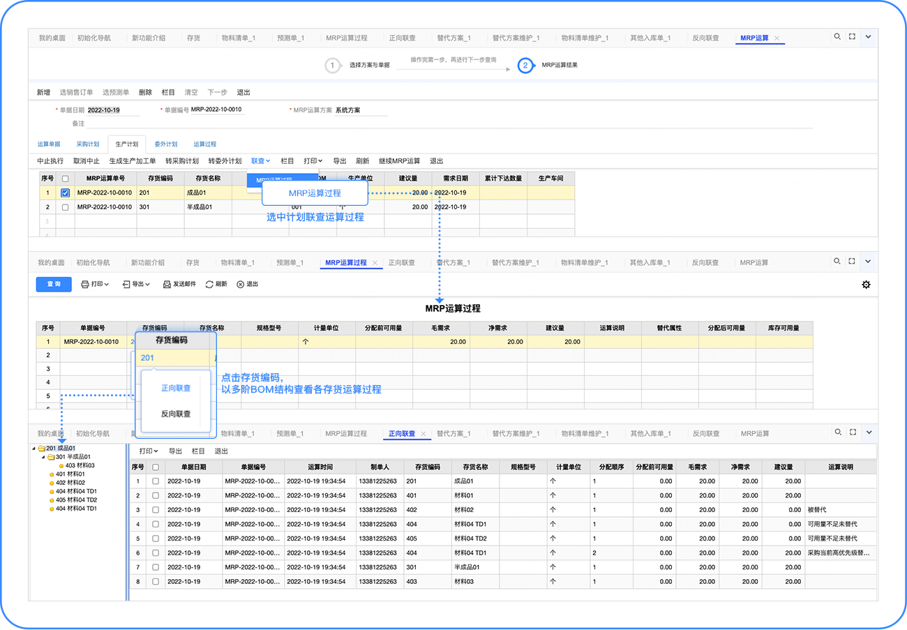Screen dimensions: 907x630
Task: Tick checkbox for row 3 材料02 record
Action: 156,510
